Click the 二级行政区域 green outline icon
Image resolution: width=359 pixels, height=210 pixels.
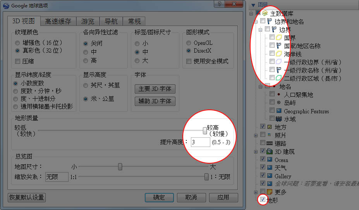click(278, 78)
